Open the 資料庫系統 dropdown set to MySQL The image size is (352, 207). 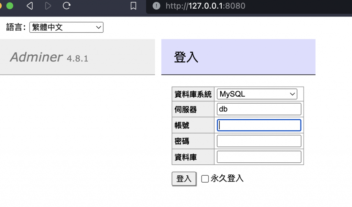tap(257, 94)
